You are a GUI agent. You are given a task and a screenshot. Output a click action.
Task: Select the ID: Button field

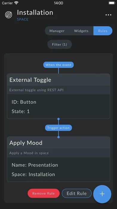tap(24, 102)
